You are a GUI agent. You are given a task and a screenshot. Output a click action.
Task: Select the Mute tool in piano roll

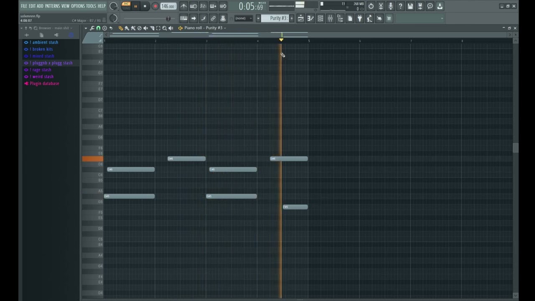[145, 28]
